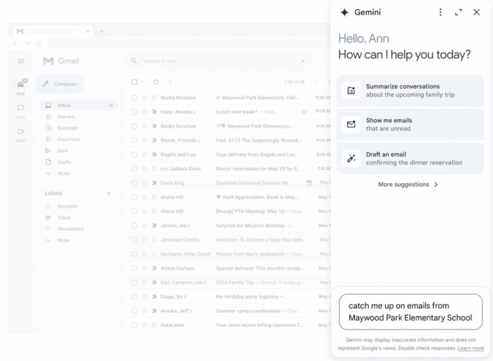The width and height of the screenshot is (493, 361).
Task: Click the Compose button
Action: pos(60,84)
